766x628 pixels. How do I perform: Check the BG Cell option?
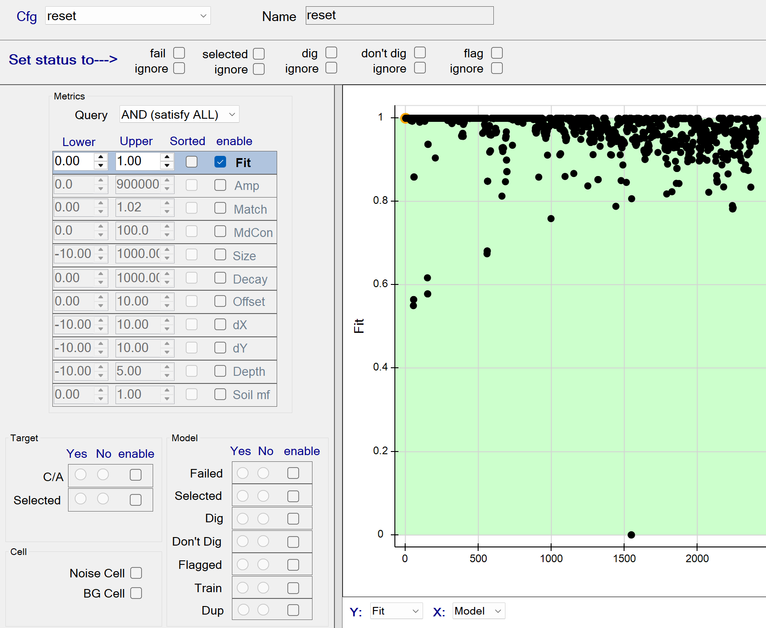[x=136, y=593]
